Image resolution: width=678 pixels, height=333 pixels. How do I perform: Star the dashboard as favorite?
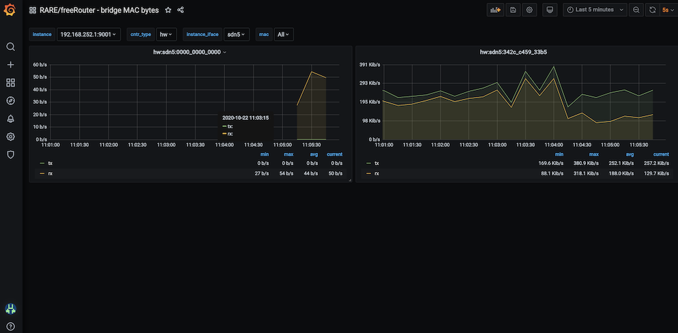click(x=168, y=10)
